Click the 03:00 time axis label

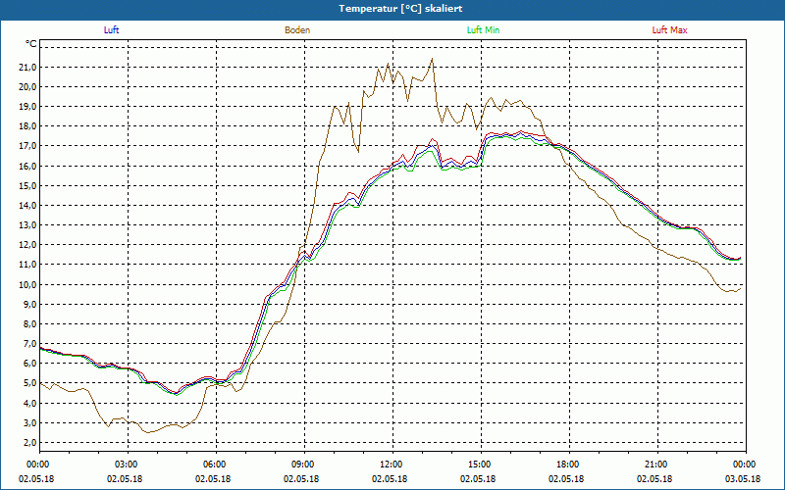[128, 465]
